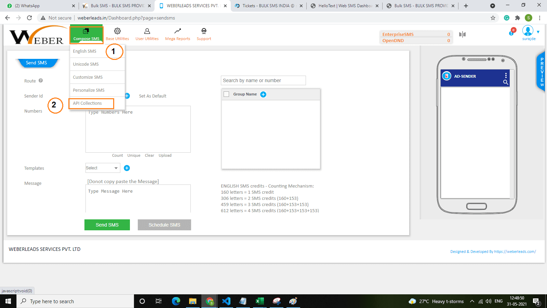547x308 pixels.
Task: Open the Base Utilities gear icon
Action: (117, 31)
